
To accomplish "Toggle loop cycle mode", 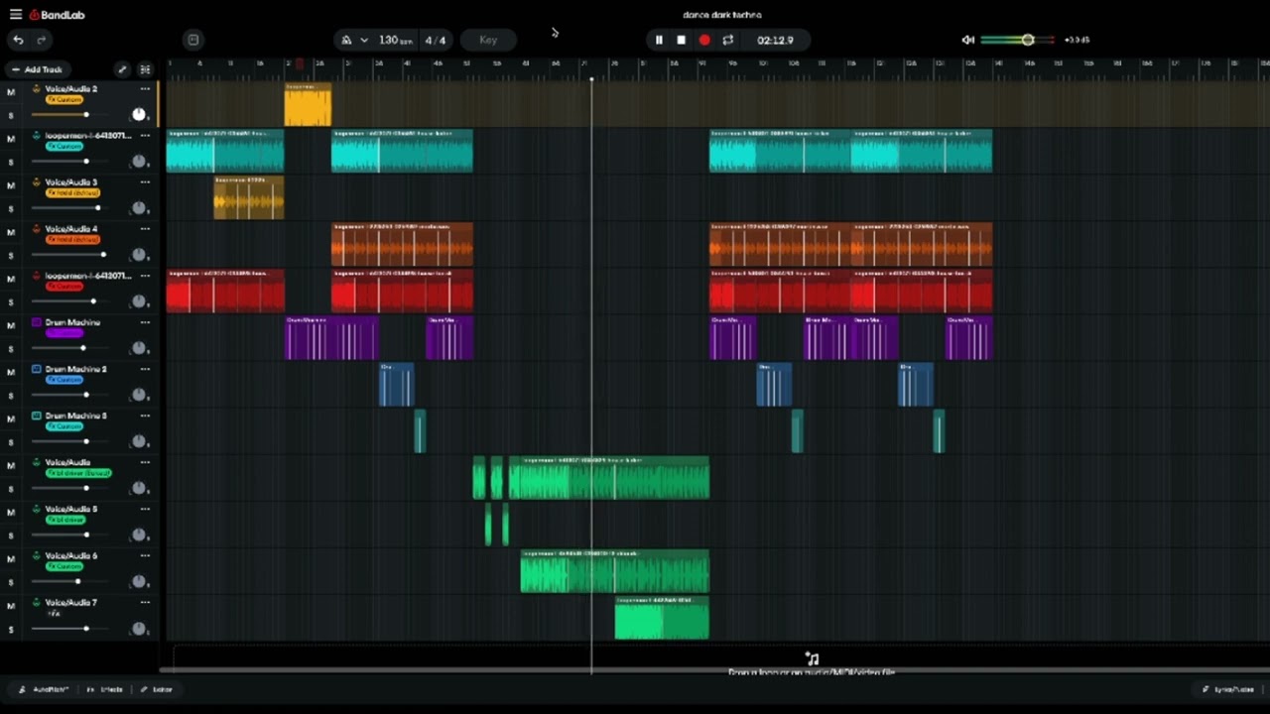I will coord(728,40).
